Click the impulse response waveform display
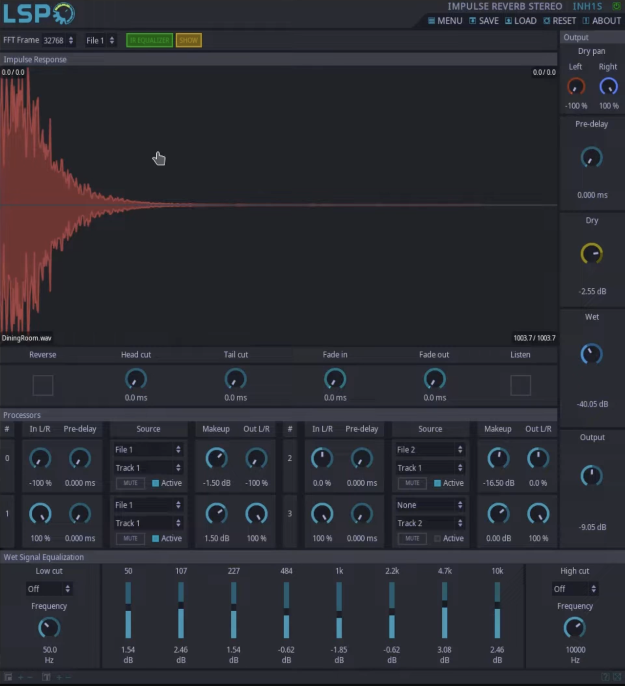625x686 pixels. point(278,205)
